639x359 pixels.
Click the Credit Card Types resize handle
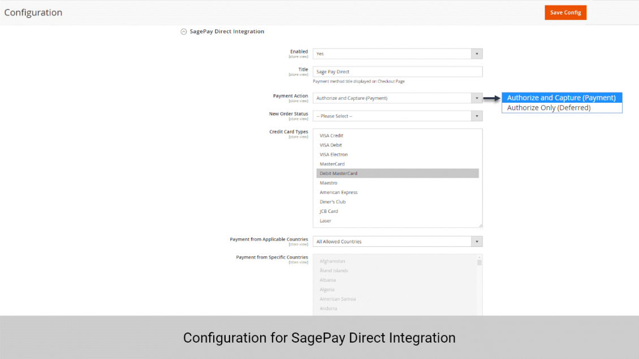[x=481, y=225]
